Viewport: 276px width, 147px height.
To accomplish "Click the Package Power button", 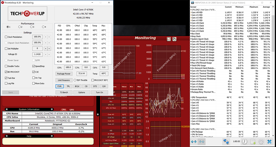I will tap(64, 74).
